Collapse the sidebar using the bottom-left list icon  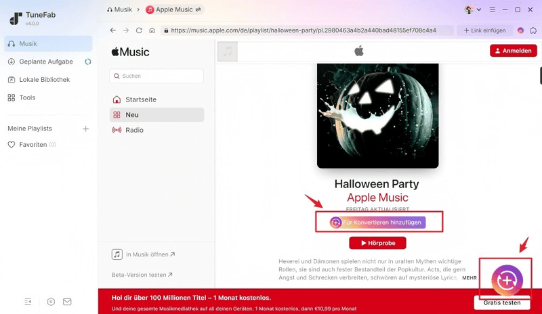[28, 302]
